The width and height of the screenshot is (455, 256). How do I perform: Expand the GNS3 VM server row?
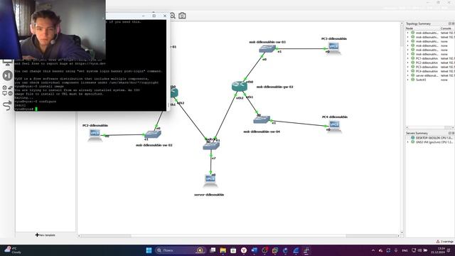[x=407, y=142]
